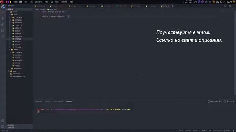
Task: Click the Run Python File play icon
Action: [225, 6]
